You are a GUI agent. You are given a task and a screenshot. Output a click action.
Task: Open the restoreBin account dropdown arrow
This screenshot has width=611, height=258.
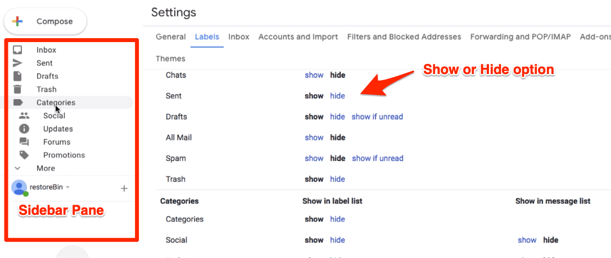(67, 187)
